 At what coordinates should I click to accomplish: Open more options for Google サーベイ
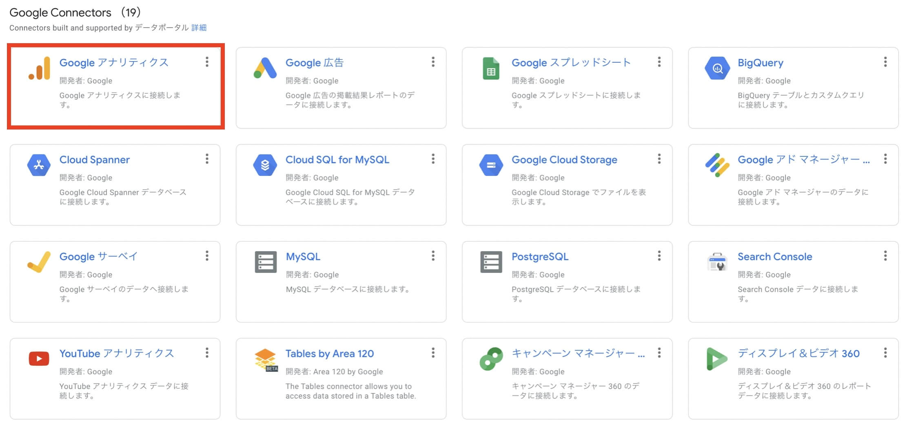pos(207,256)
